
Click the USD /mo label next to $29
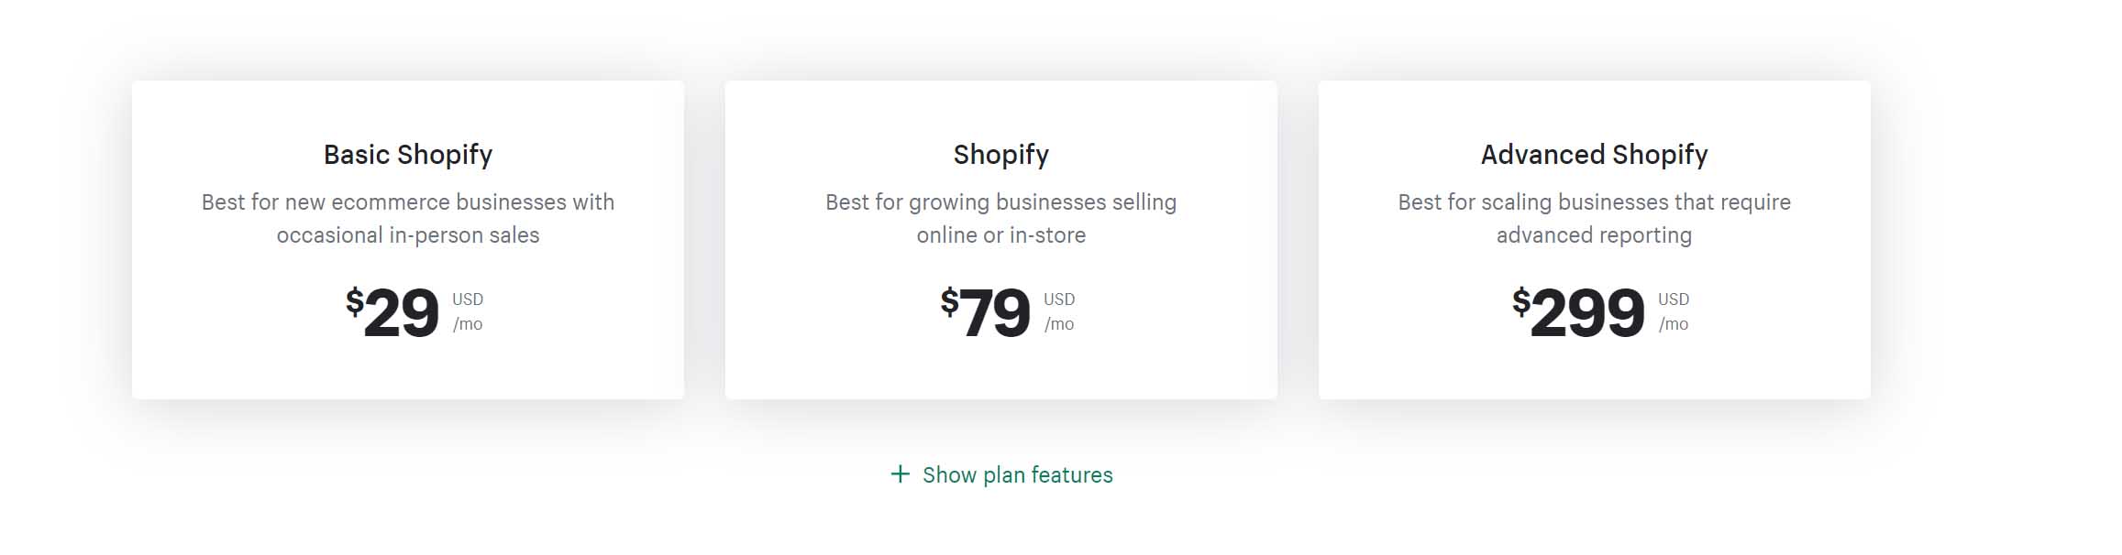tap(468, 311)
